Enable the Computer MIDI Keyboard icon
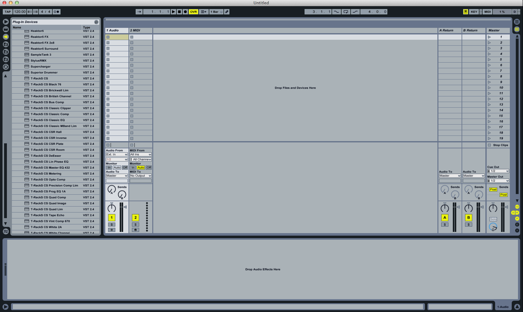 tap(466, 12)
